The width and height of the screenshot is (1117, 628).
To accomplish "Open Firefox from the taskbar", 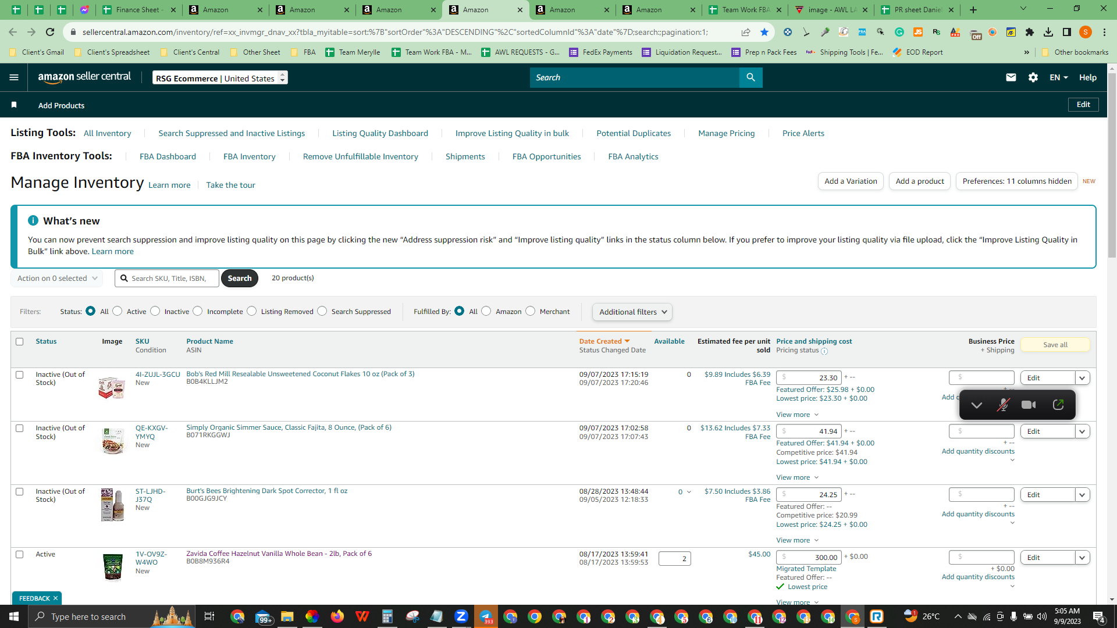I will point(337,616).
